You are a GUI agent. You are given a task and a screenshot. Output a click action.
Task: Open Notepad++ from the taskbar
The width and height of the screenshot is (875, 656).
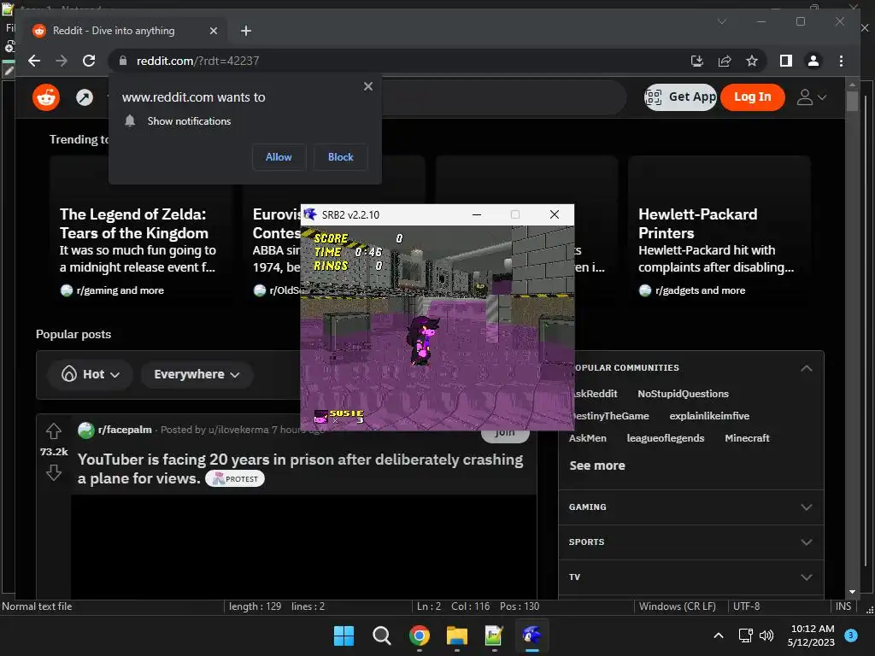[x=494, y=635]
